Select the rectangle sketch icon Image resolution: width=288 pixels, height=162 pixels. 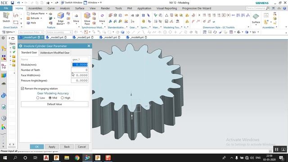16,22
